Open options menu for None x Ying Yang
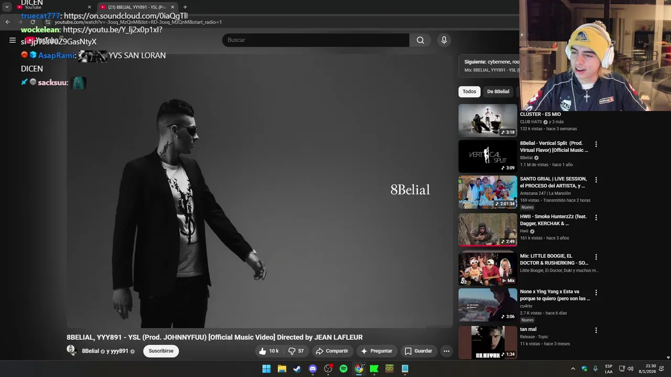 [x=596, y=293]
